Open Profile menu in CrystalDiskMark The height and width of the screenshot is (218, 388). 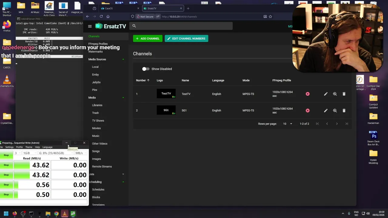pos(19,147)
